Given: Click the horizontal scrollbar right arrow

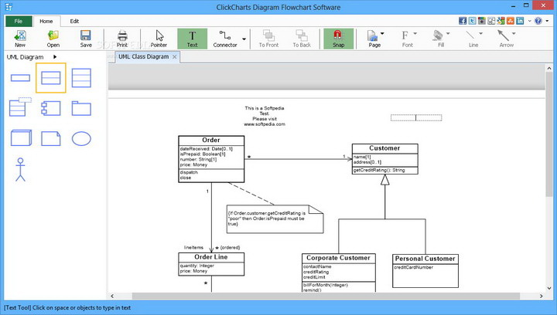Looking at the screenshot, I should point(542,296).
